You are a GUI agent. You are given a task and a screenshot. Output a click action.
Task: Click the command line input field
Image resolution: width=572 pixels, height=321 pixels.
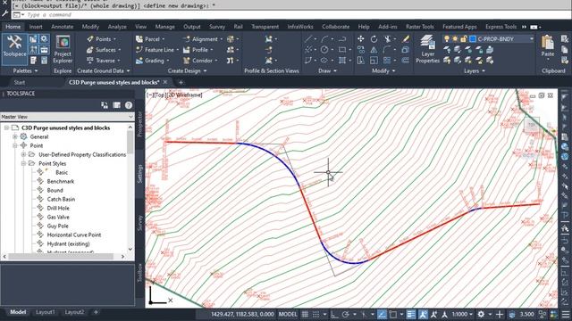[291, 15]
